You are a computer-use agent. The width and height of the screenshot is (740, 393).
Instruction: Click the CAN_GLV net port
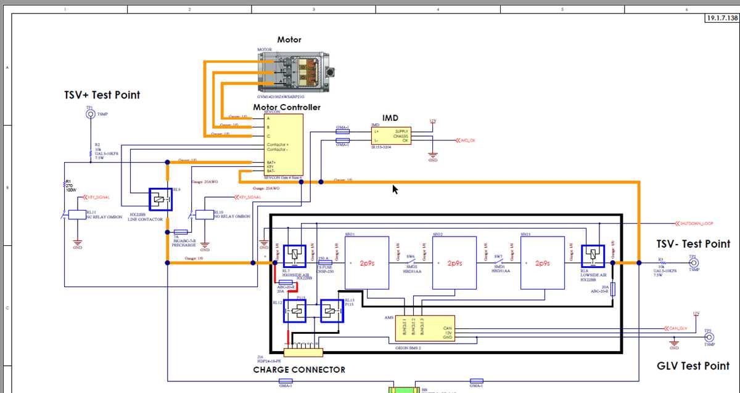676,328
